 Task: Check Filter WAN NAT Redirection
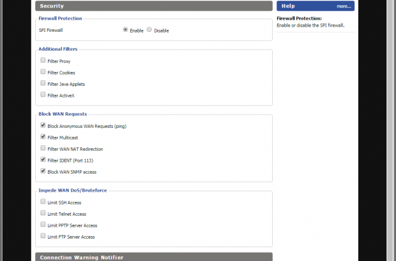point(43,148)
